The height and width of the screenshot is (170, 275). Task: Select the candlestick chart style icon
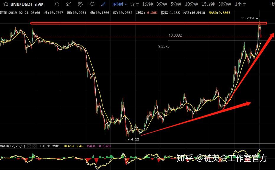tap(68, 4)
